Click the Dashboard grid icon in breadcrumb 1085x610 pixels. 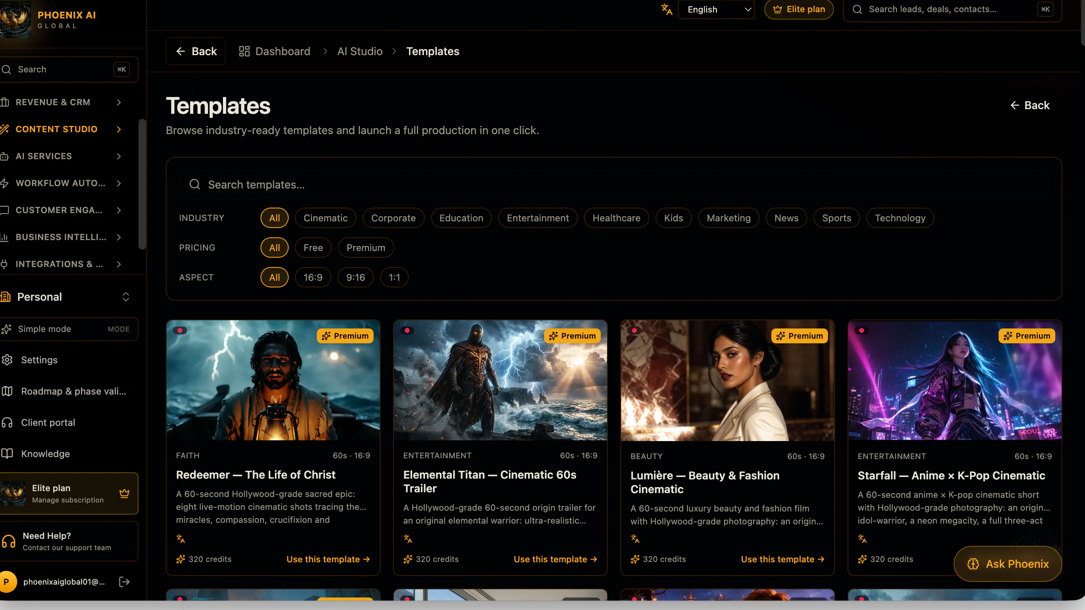coord(244,51)
